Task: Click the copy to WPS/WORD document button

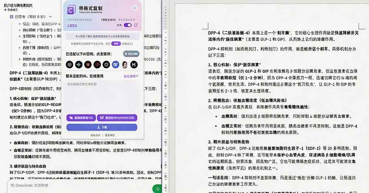Action: coord(117,118)
